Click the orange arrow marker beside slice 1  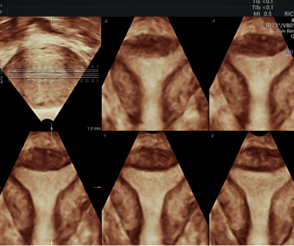click(97, 187)
